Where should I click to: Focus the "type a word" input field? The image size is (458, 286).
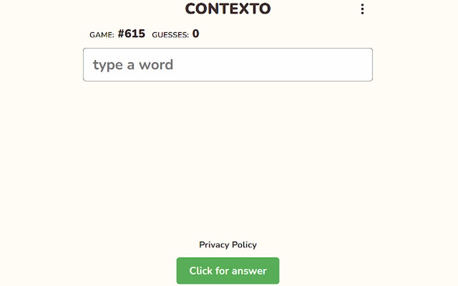click(228, 65)
